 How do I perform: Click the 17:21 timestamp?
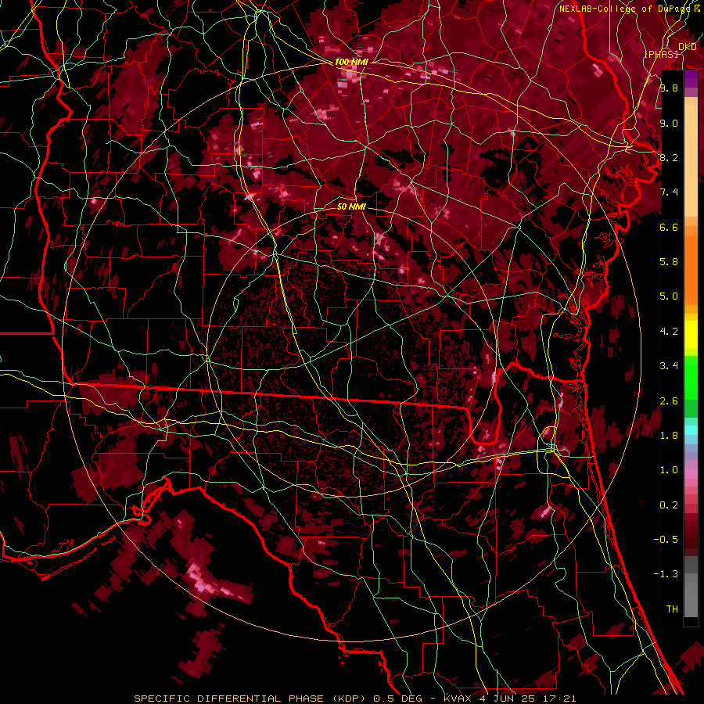pos(559,699)
